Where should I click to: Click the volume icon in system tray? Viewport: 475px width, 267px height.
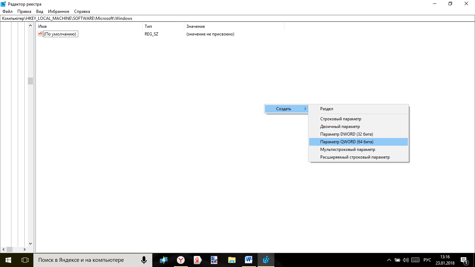click(x=405, y=260)
